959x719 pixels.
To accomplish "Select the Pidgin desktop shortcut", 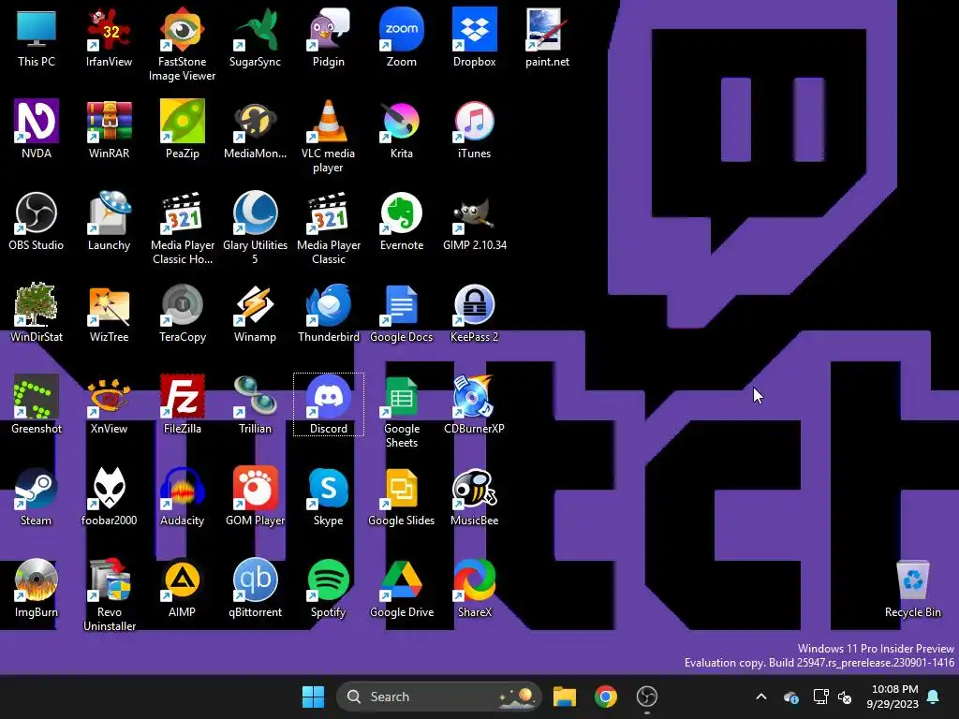I will point(329,37).
